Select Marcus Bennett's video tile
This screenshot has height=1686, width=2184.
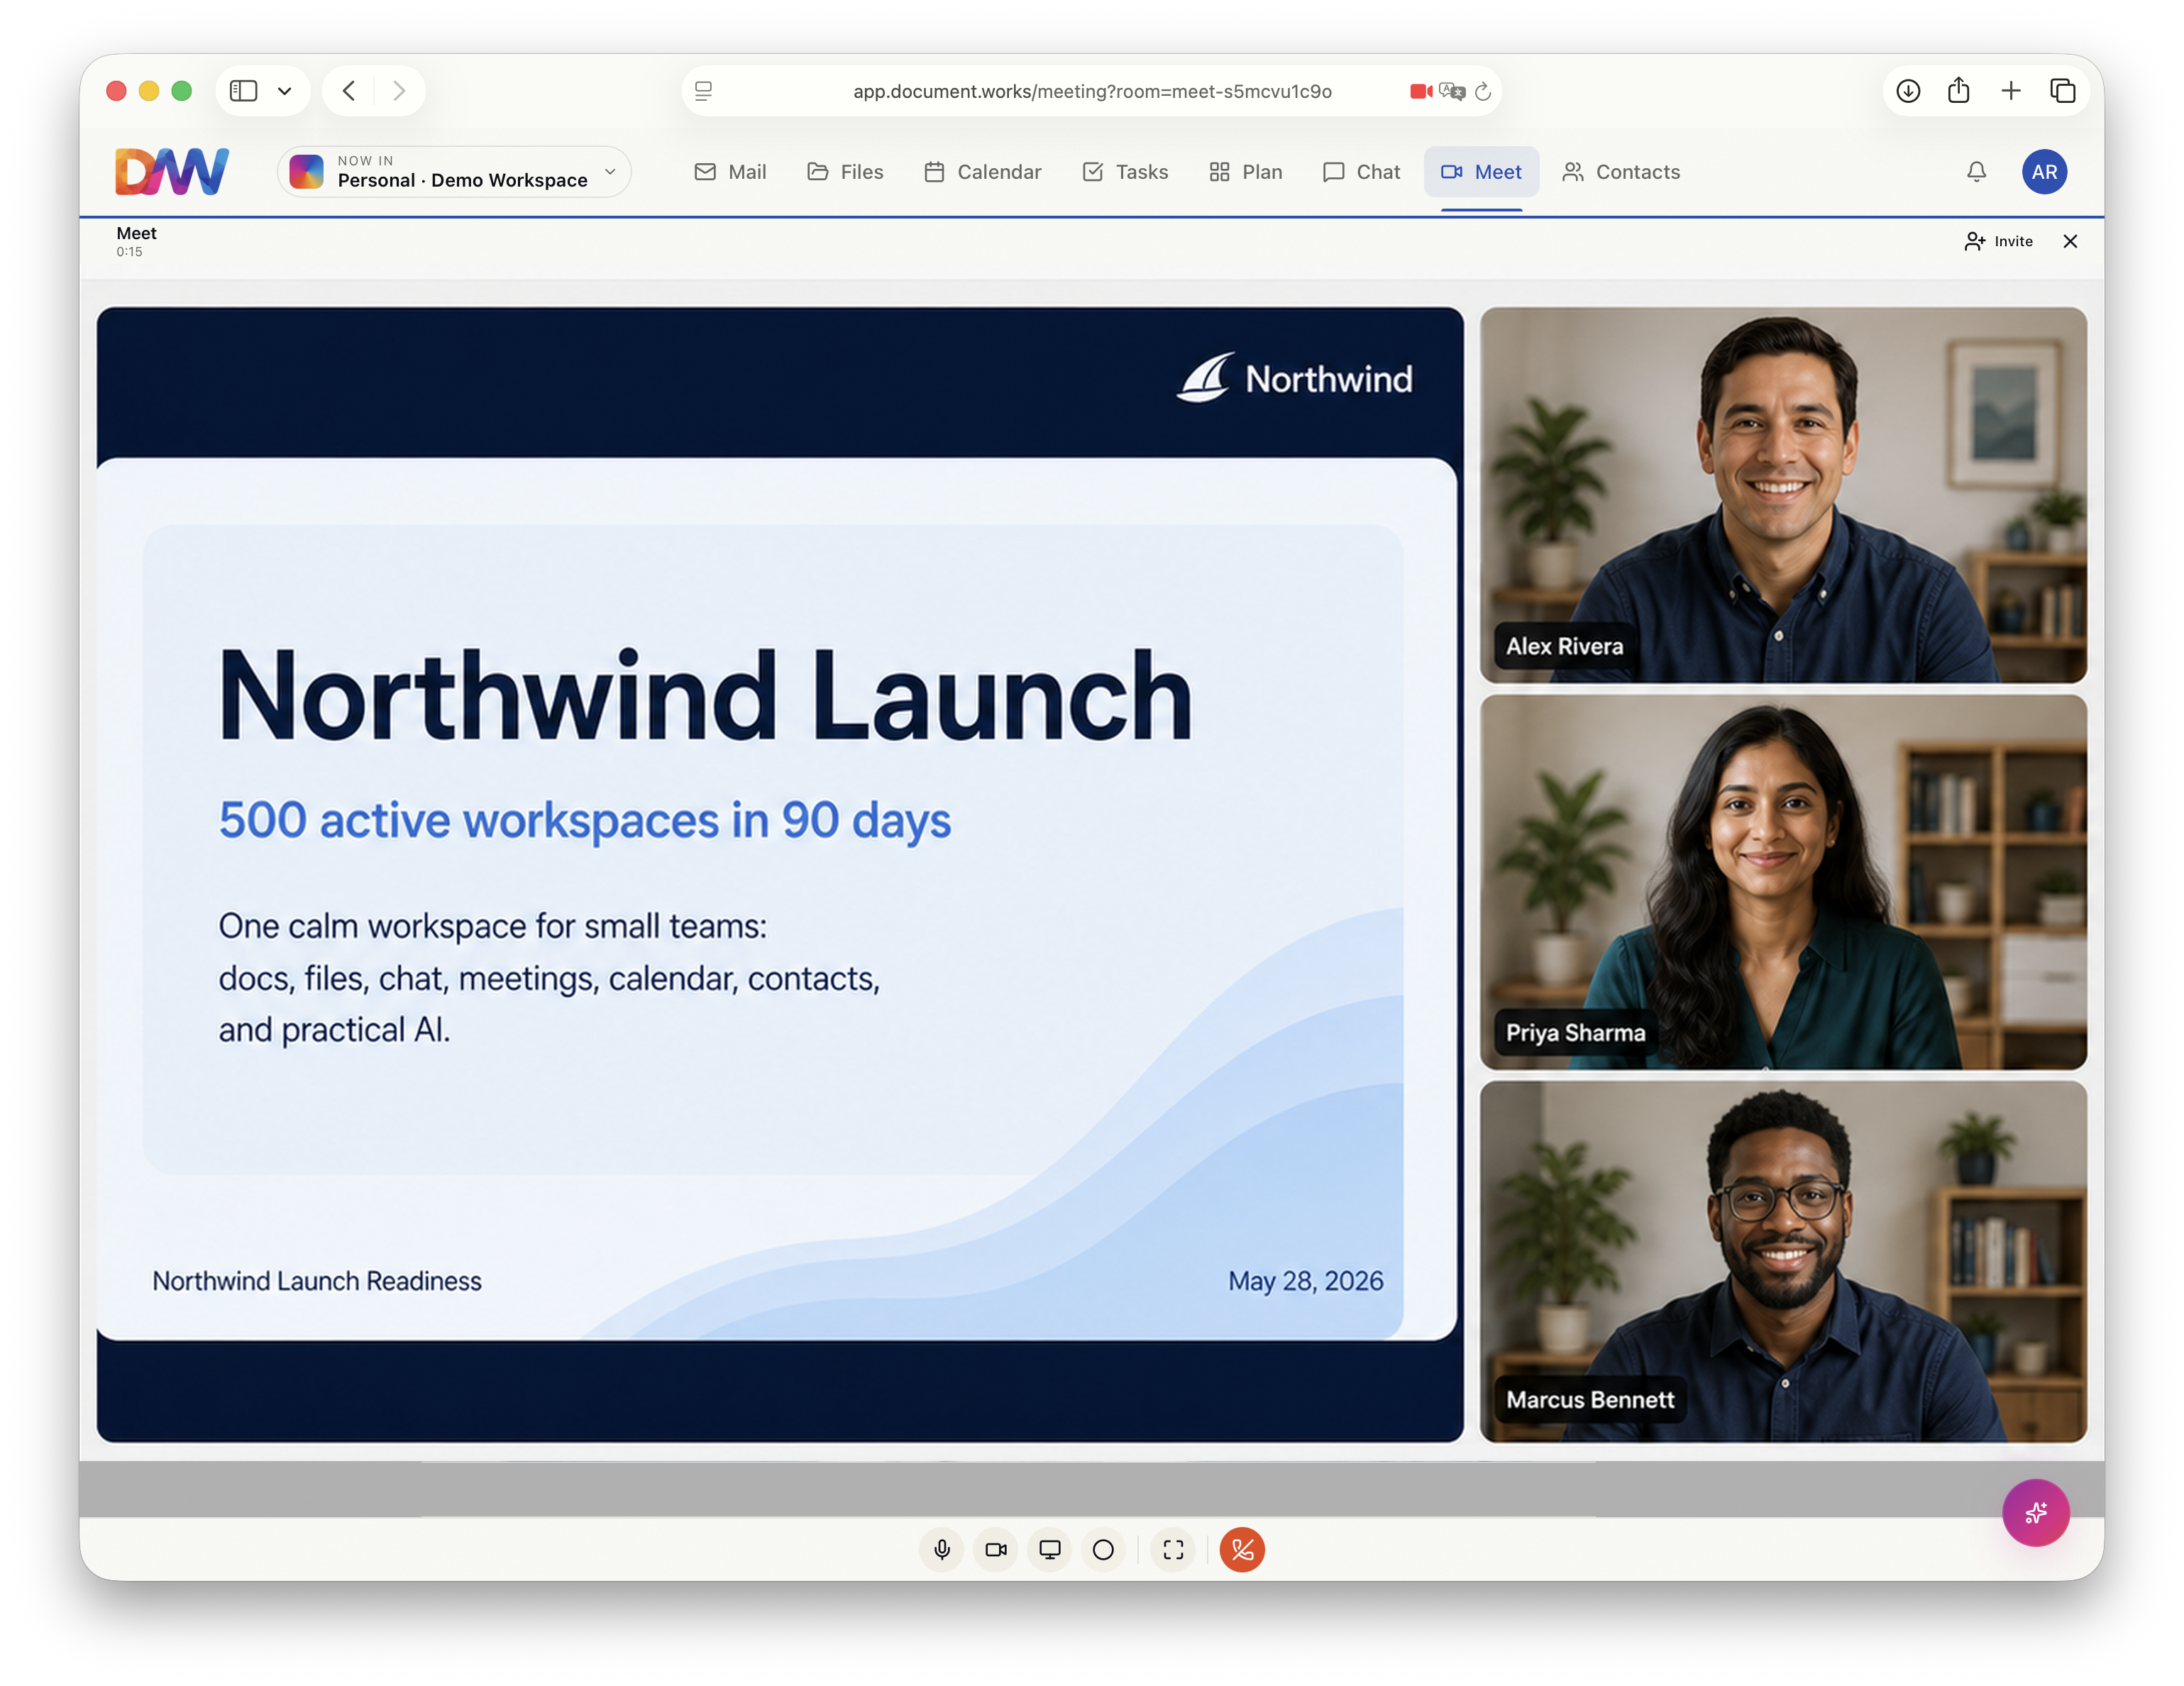(x=1783, y=1261)
